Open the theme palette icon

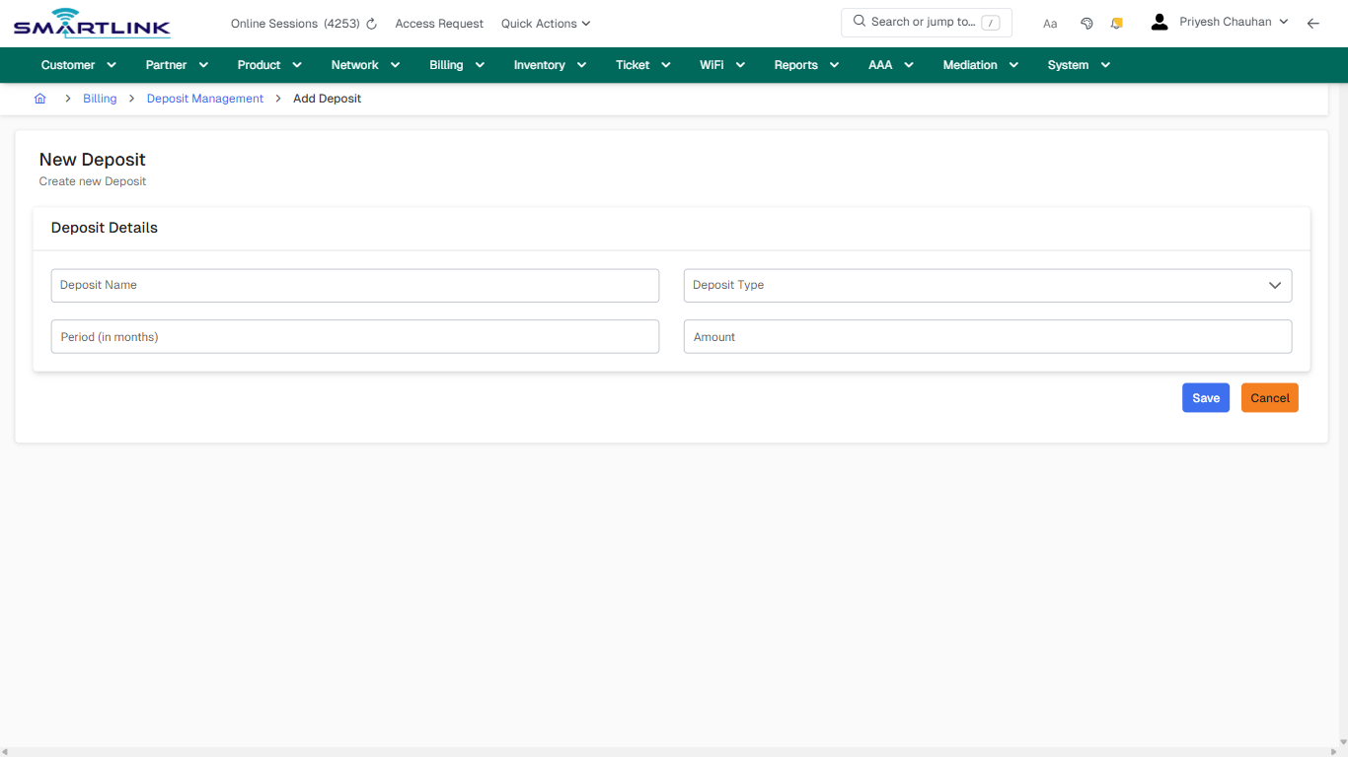click(1086, 23)
